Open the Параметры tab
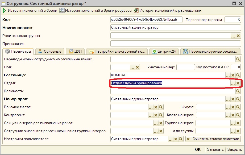Image resolution: width=245 pixels, height=155 pixels. pyautogui.click(x=18, y=51)
